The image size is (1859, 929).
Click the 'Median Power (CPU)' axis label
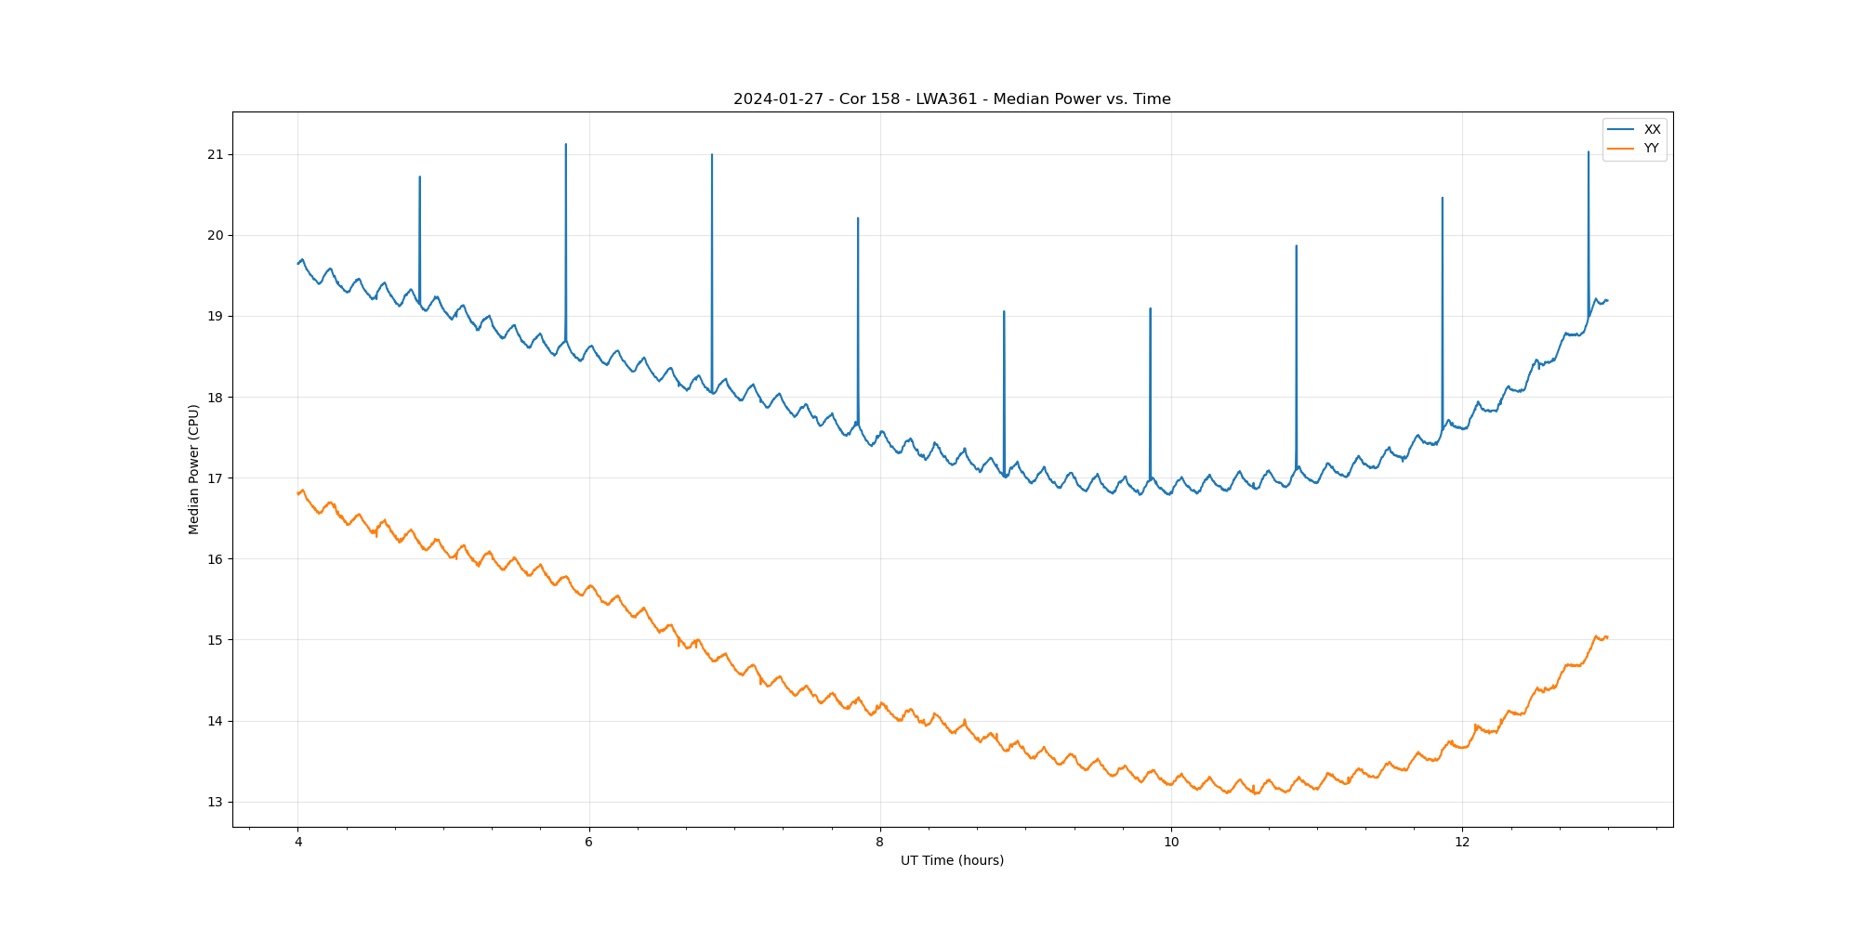pyautogui.click(x=194, y=469)
